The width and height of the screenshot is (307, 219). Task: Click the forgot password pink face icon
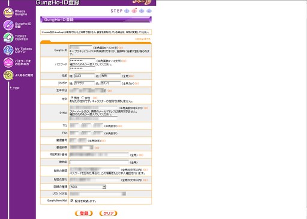8,62
